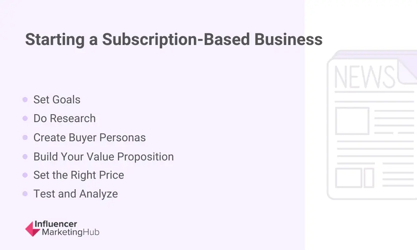Screen dimensions: 417x250
Task: Click the Test and Analyze list item
Action: coord(75,194)
